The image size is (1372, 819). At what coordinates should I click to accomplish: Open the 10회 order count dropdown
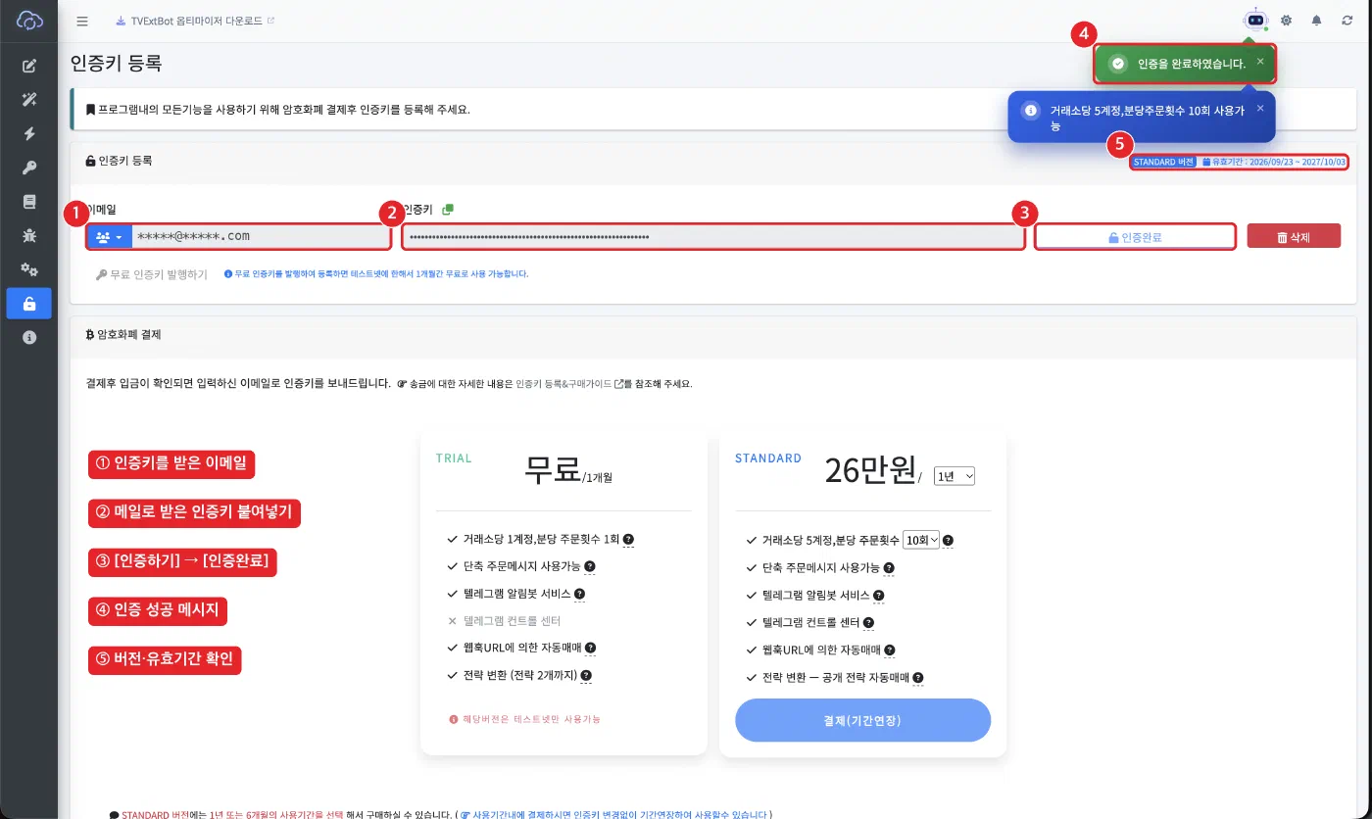point(920,540)
